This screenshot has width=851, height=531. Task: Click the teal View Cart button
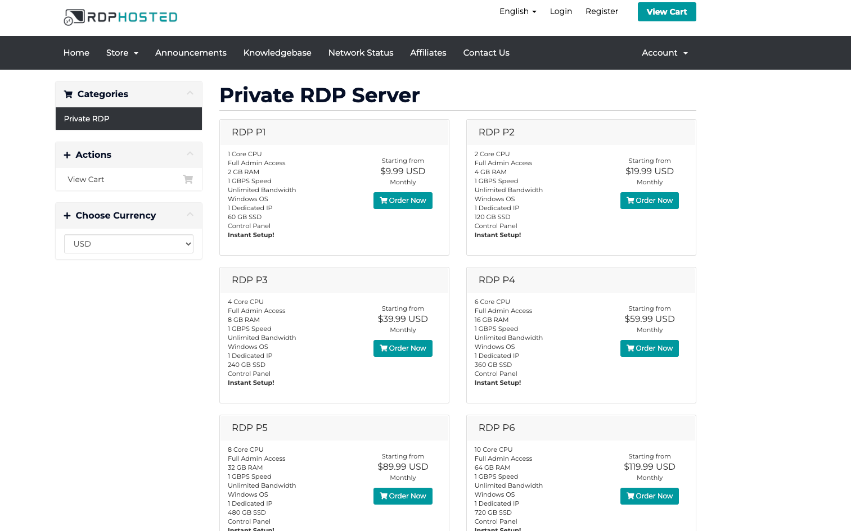pos(667,12)
